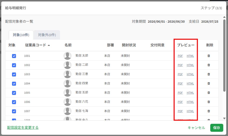Click name 勤怠 太郎
The image size is (228, 136).
[82, 56]
